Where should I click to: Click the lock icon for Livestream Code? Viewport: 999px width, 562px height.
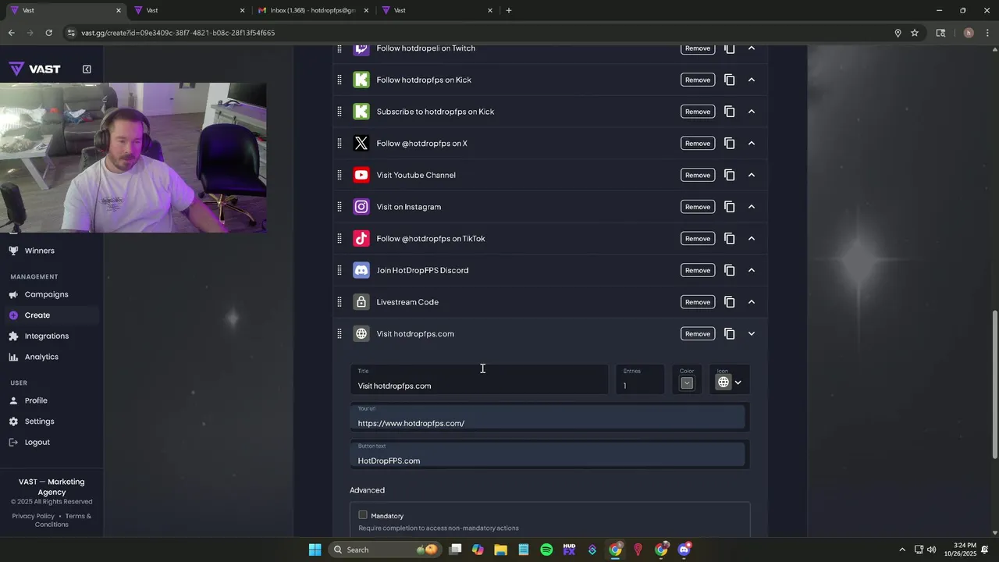click(361, 302)
